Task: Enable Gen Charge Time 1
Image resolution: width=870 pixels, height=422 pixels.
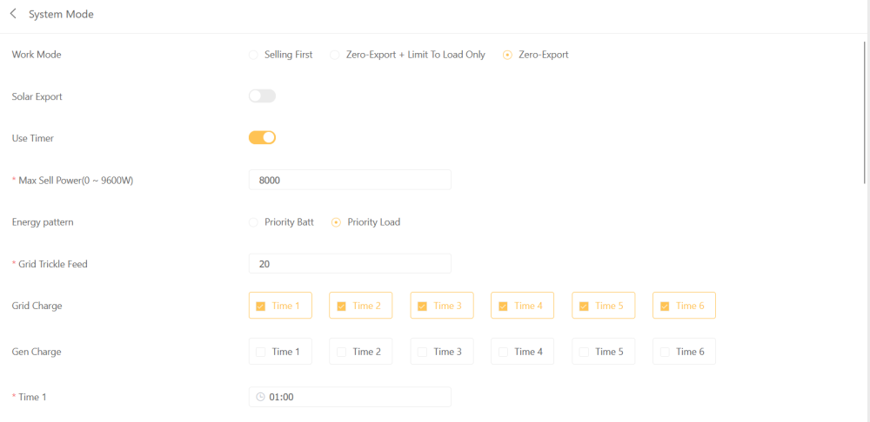Action: click(x=280, y=352)
